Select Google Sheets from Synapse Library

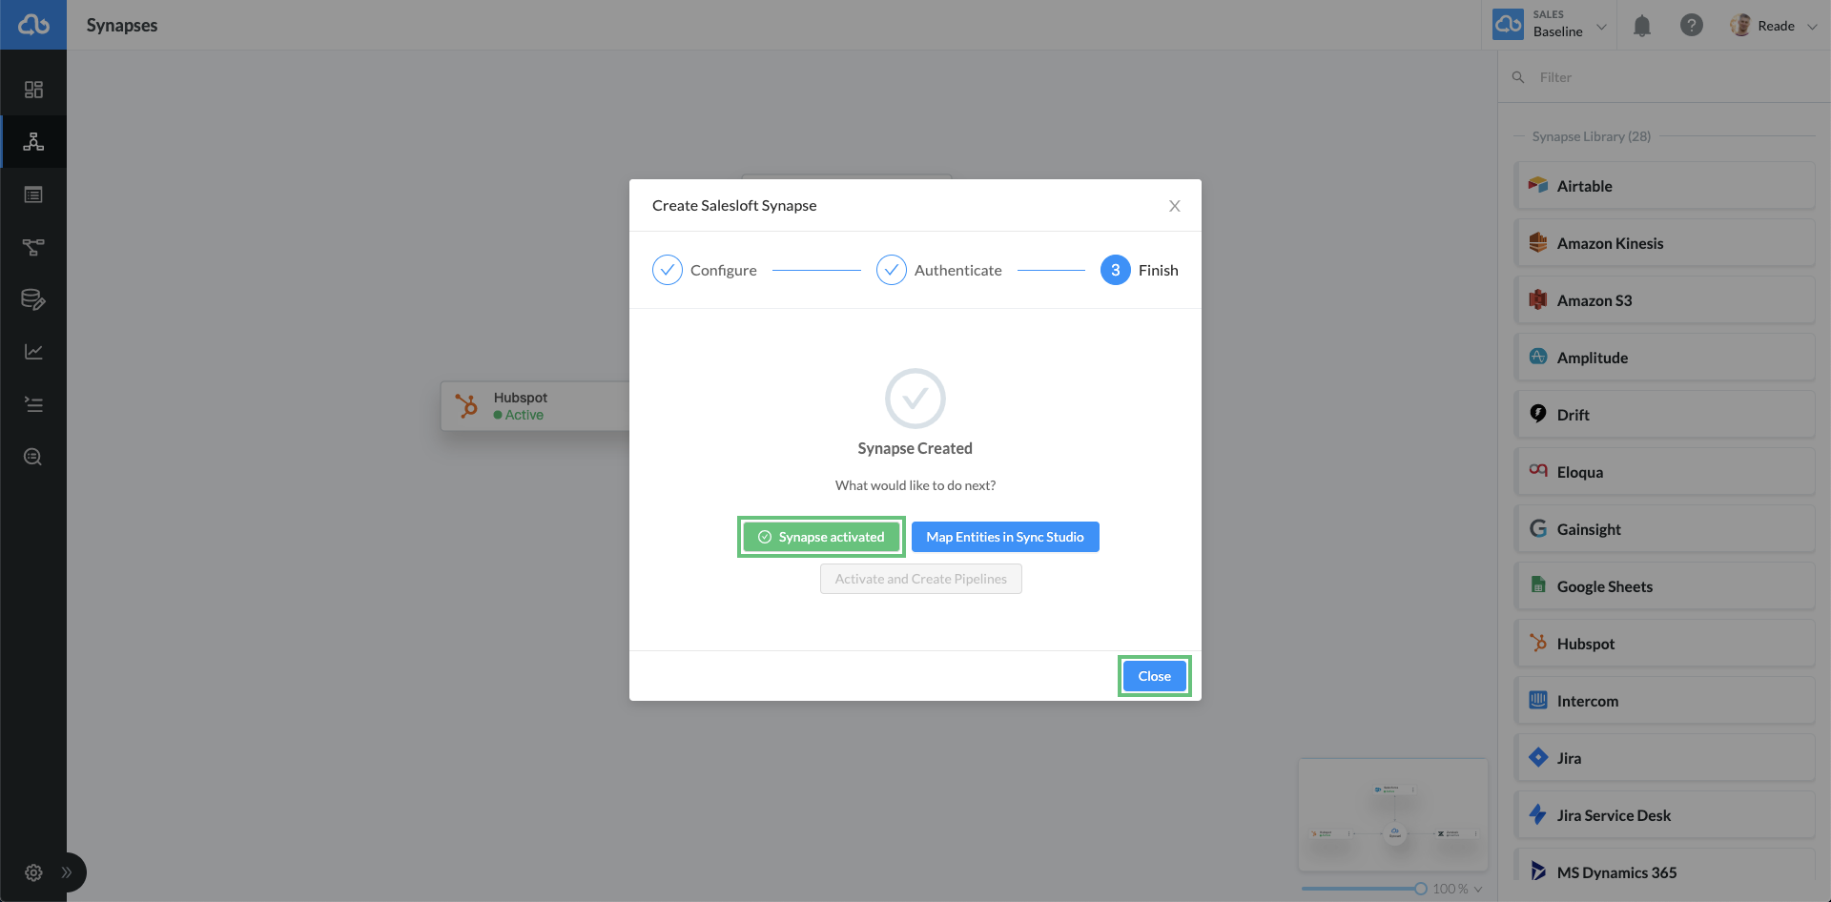(1665, 586)
